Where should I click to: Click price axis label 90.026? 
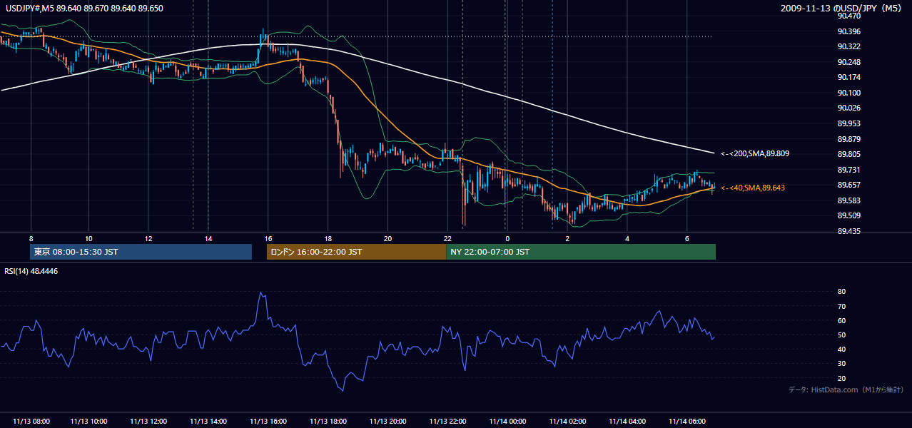coord(849,108)
